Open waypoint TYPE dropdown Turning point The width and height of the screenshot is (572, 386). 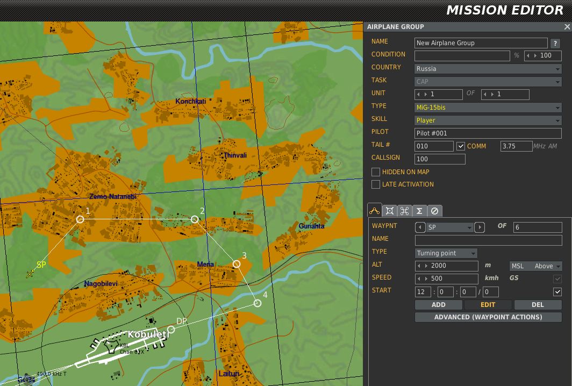[446, 253]
